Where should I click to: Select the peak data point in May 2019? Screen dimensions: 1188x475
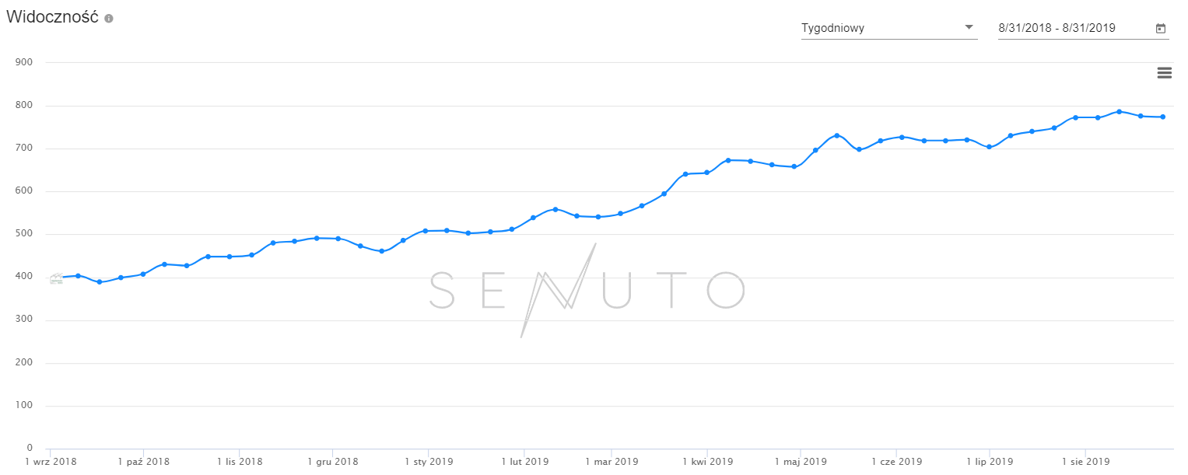[x=836, y=135]
